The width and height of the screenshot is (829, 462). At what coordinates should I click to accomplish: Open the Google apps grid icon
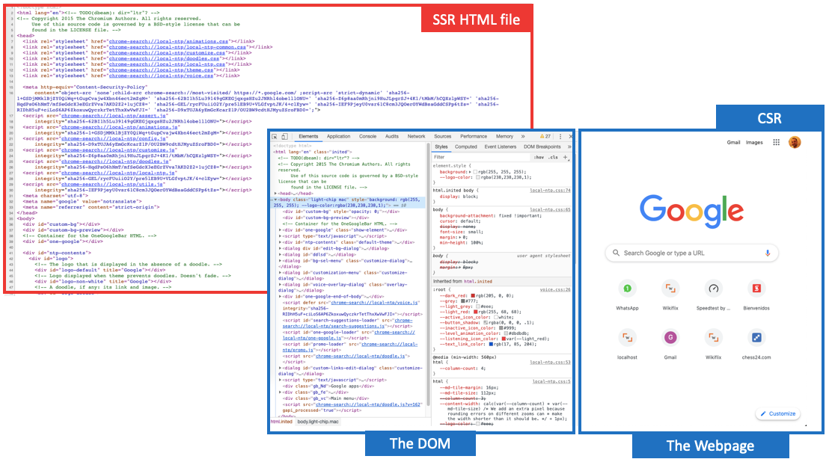(776, 143)
